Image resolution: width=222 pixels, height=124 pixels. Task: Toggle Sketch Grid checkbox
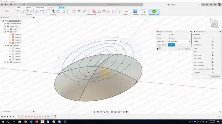click(213, 45)
